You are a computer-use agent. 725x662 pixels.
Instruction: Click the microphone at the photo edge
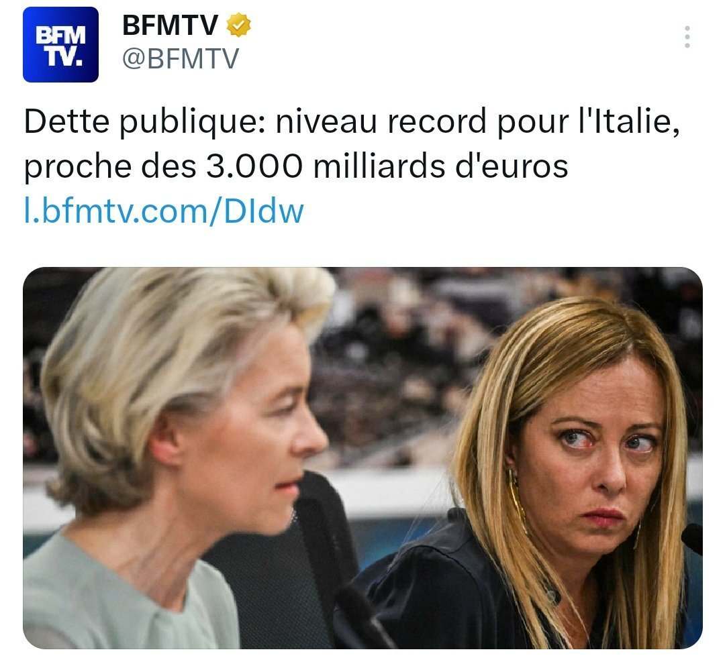(692, 538)
